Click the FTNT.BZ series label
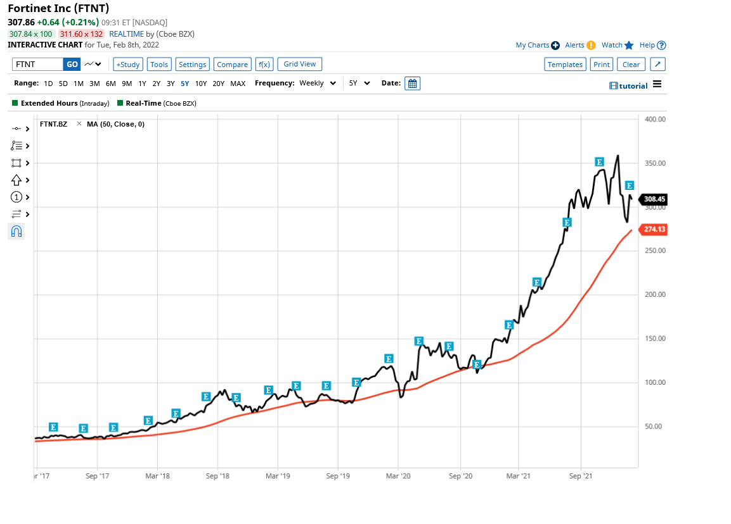 pos(54,124)
